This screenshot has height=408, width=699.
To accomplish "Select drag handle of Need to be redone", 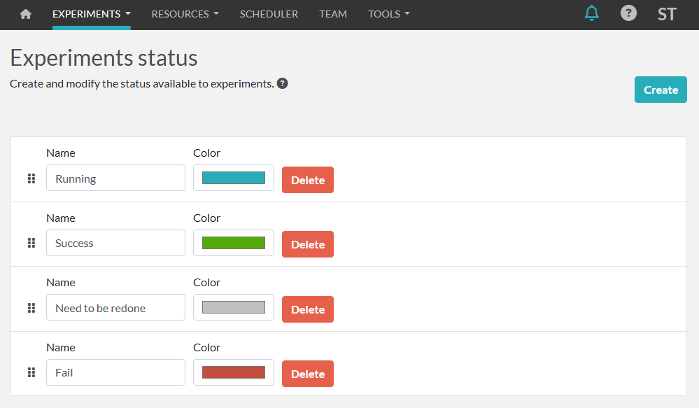I will [x=31, y=308].
